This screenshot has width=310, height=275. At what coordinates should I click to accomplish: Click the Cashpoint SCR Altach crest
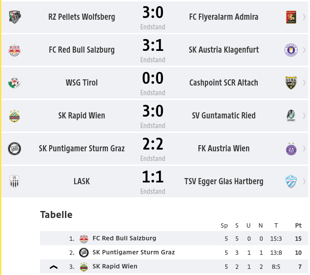pyautogui.click(x=291, y=83)
